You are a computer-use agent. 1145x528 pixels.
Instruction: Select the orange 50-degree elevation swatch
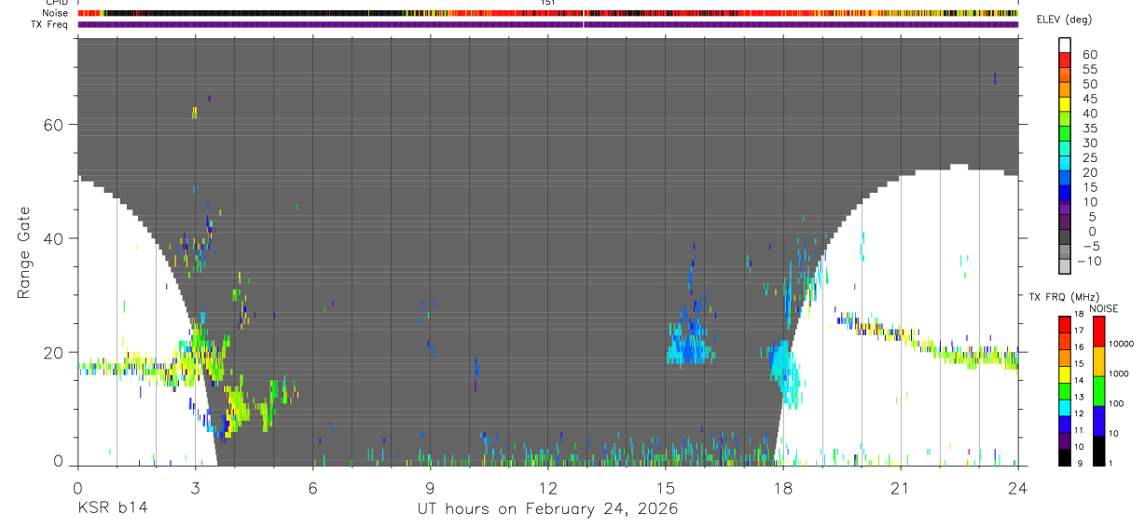click(x=1065, y=89)
